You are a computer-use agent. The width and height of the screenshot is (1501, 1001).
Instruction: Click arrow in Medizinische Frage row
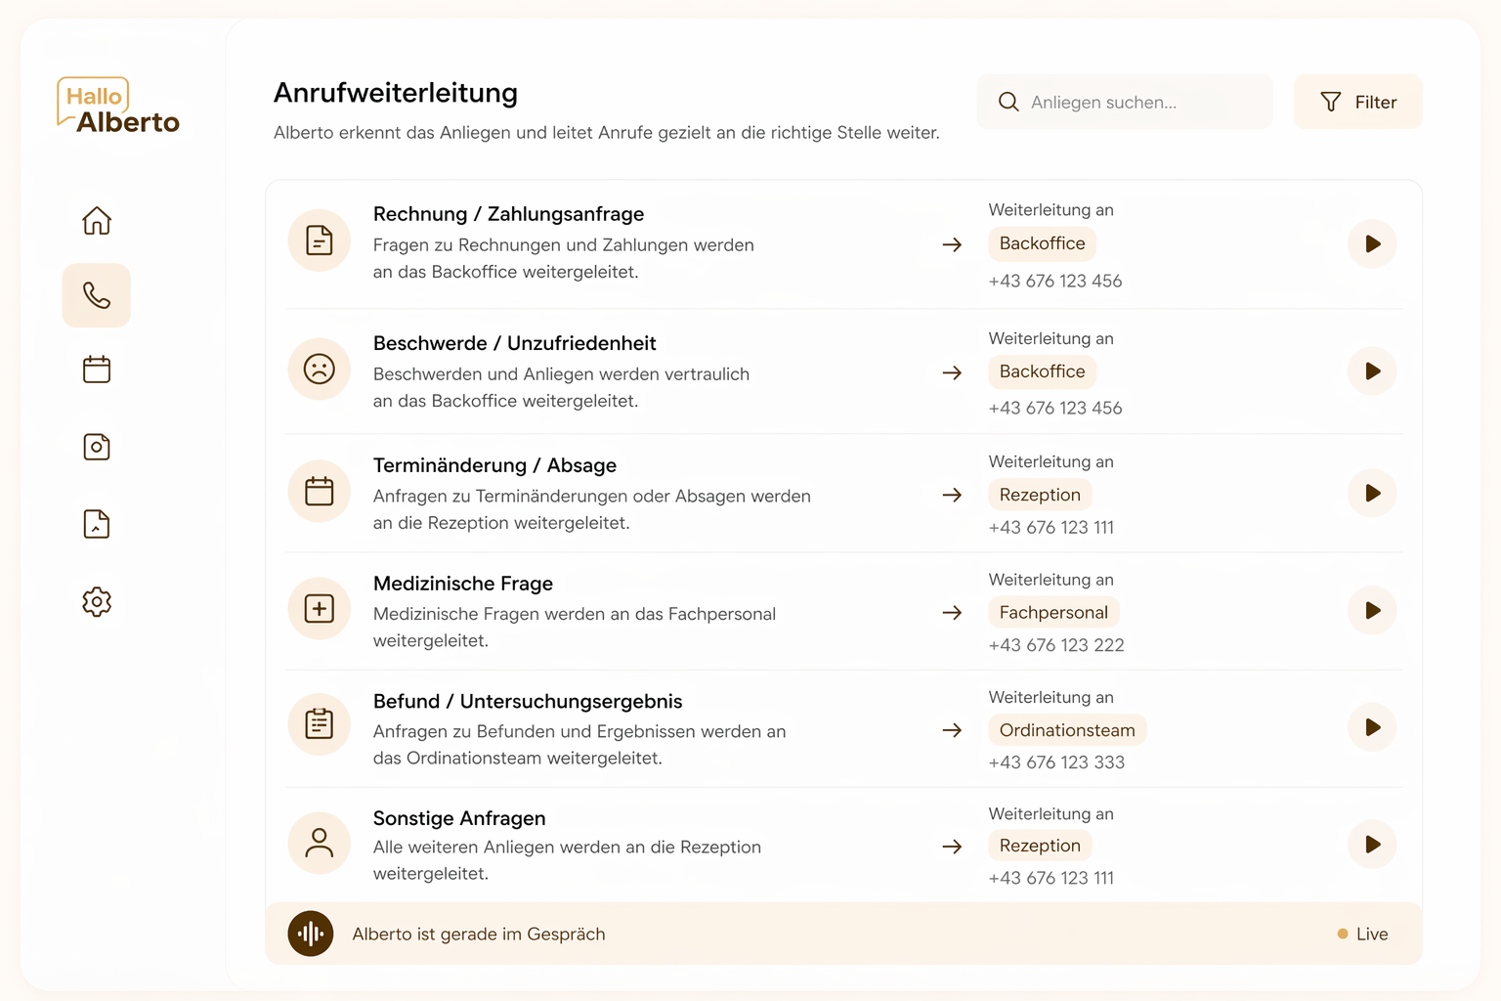click(x=952, y=613)
